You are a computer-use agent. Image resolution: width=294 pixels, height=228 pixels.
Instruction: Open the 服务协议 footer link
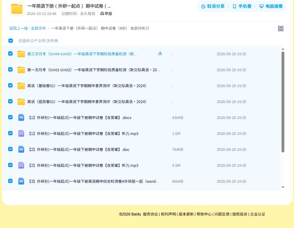pyautogui.click(x=150, y=214)
